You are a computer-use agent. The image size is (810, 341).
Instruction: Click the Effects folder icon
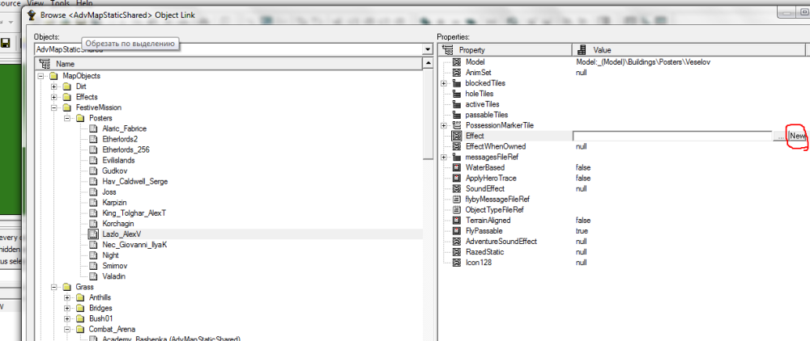tap(66, 97)
